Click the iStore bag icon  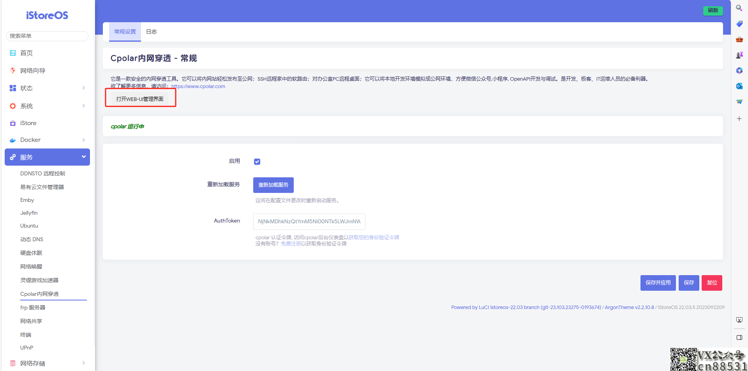coord(13,123)
